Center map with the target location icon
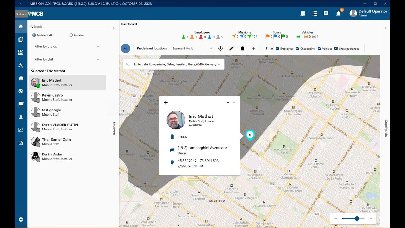Viewport: 405px width, 228px height. 221,48
